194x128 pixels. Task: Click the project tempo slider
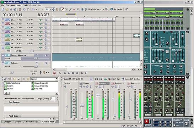point(12,72)
